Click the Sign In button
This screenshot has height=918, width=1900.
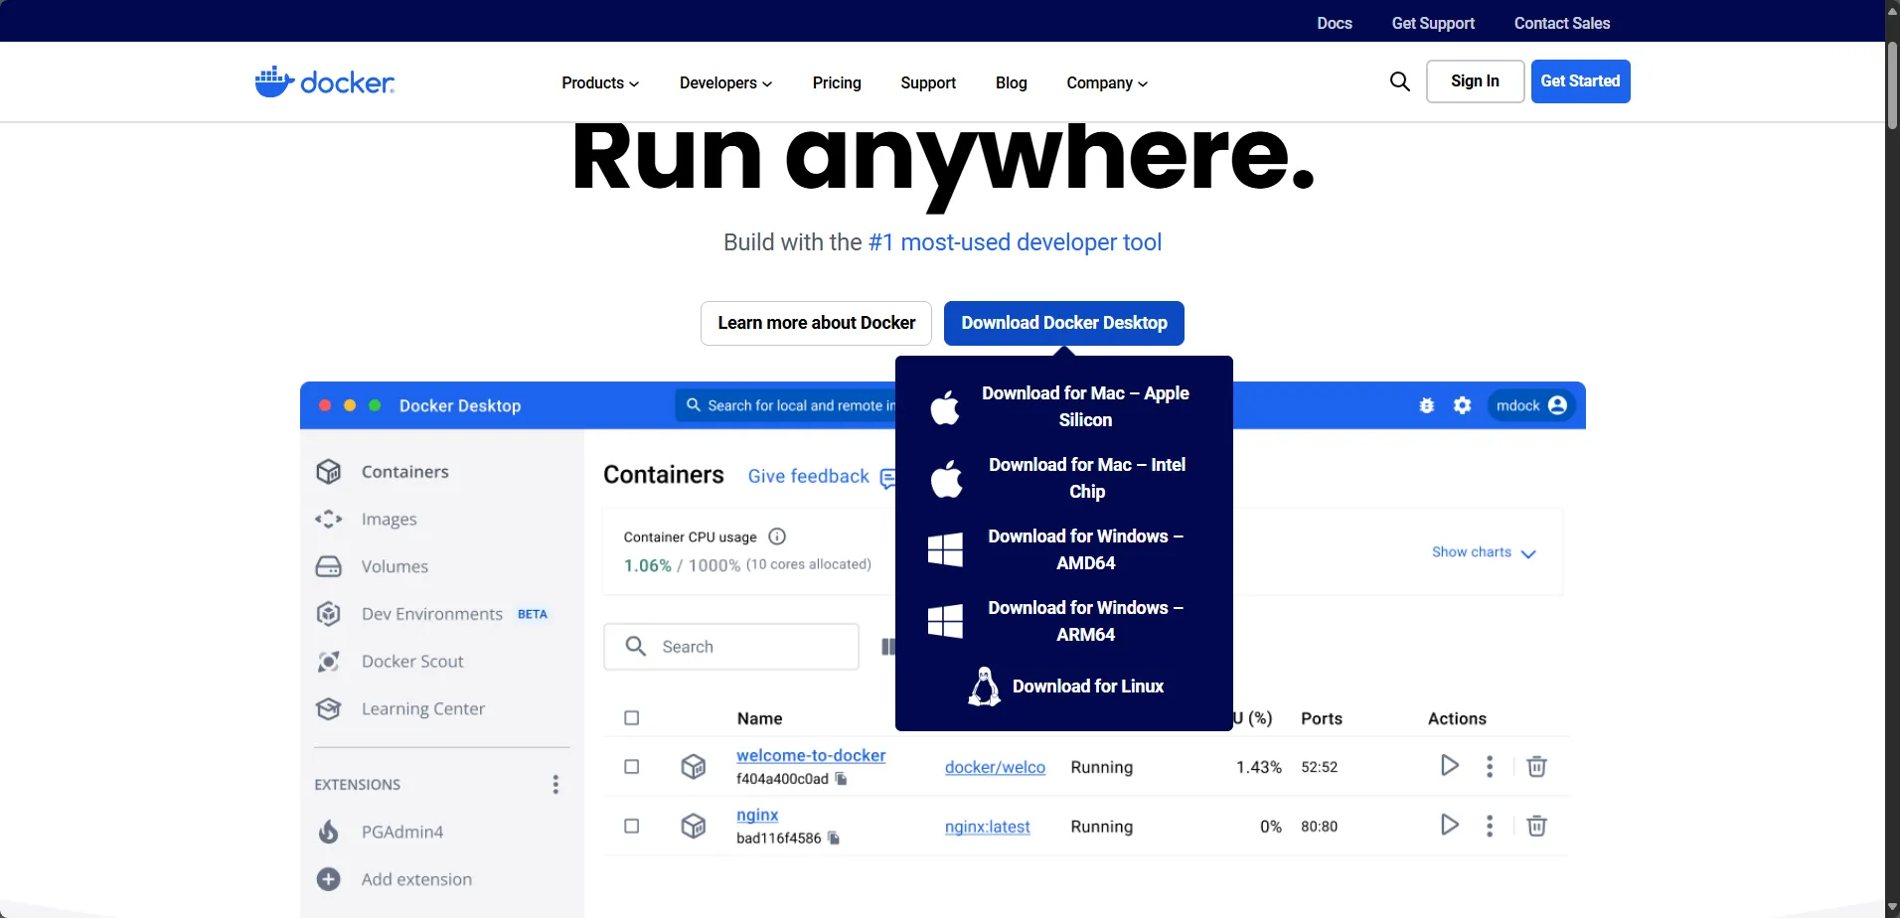tap(1475, 81)
